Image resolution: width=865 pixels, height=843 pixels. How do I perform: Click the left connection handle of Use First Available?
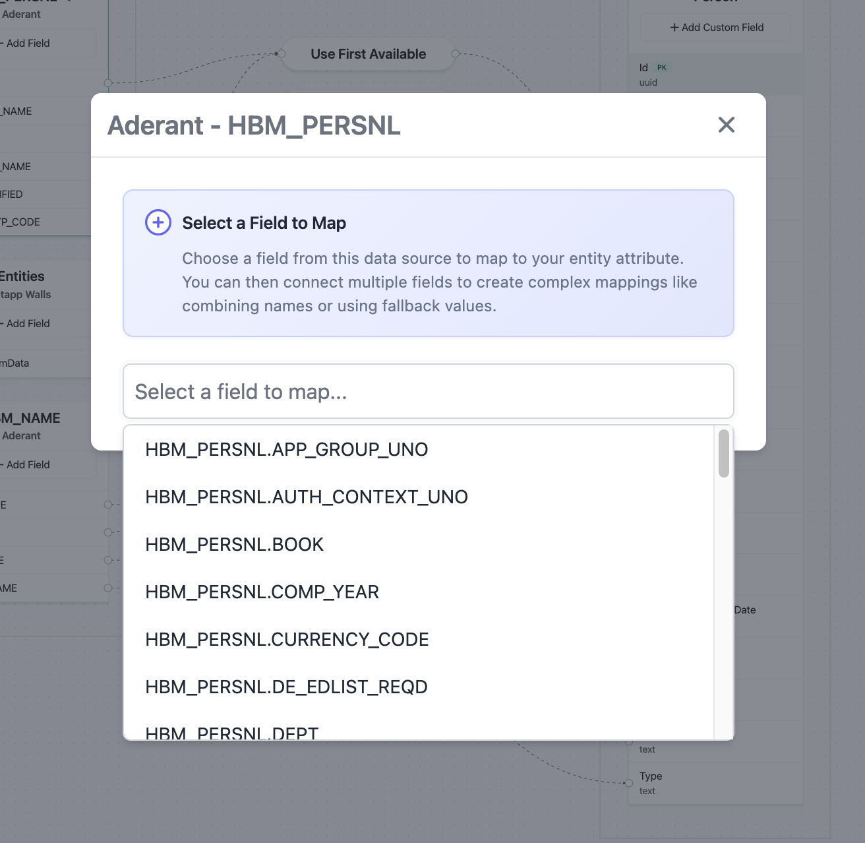(x=282, y=54)
